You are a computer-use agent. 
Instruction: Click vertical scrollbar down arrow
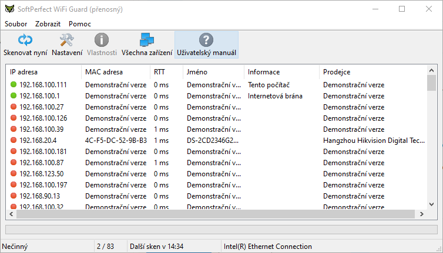tap(431, 204)
